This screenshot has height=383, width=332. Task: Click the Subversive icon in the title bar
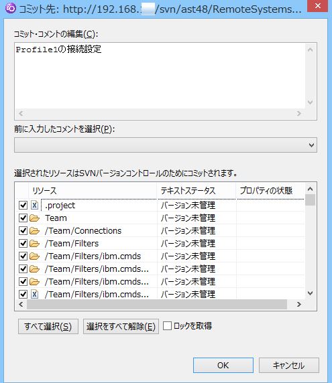pos(10,9)
